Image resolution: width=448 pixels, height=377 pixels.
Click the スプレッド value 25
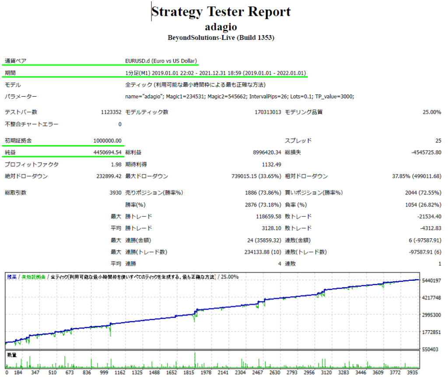[x=438, y=140]
